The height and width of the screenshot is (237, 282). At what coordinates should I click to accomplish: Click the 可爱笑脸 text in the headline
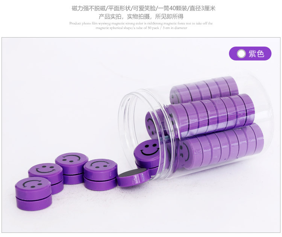[x=144, y=8]
